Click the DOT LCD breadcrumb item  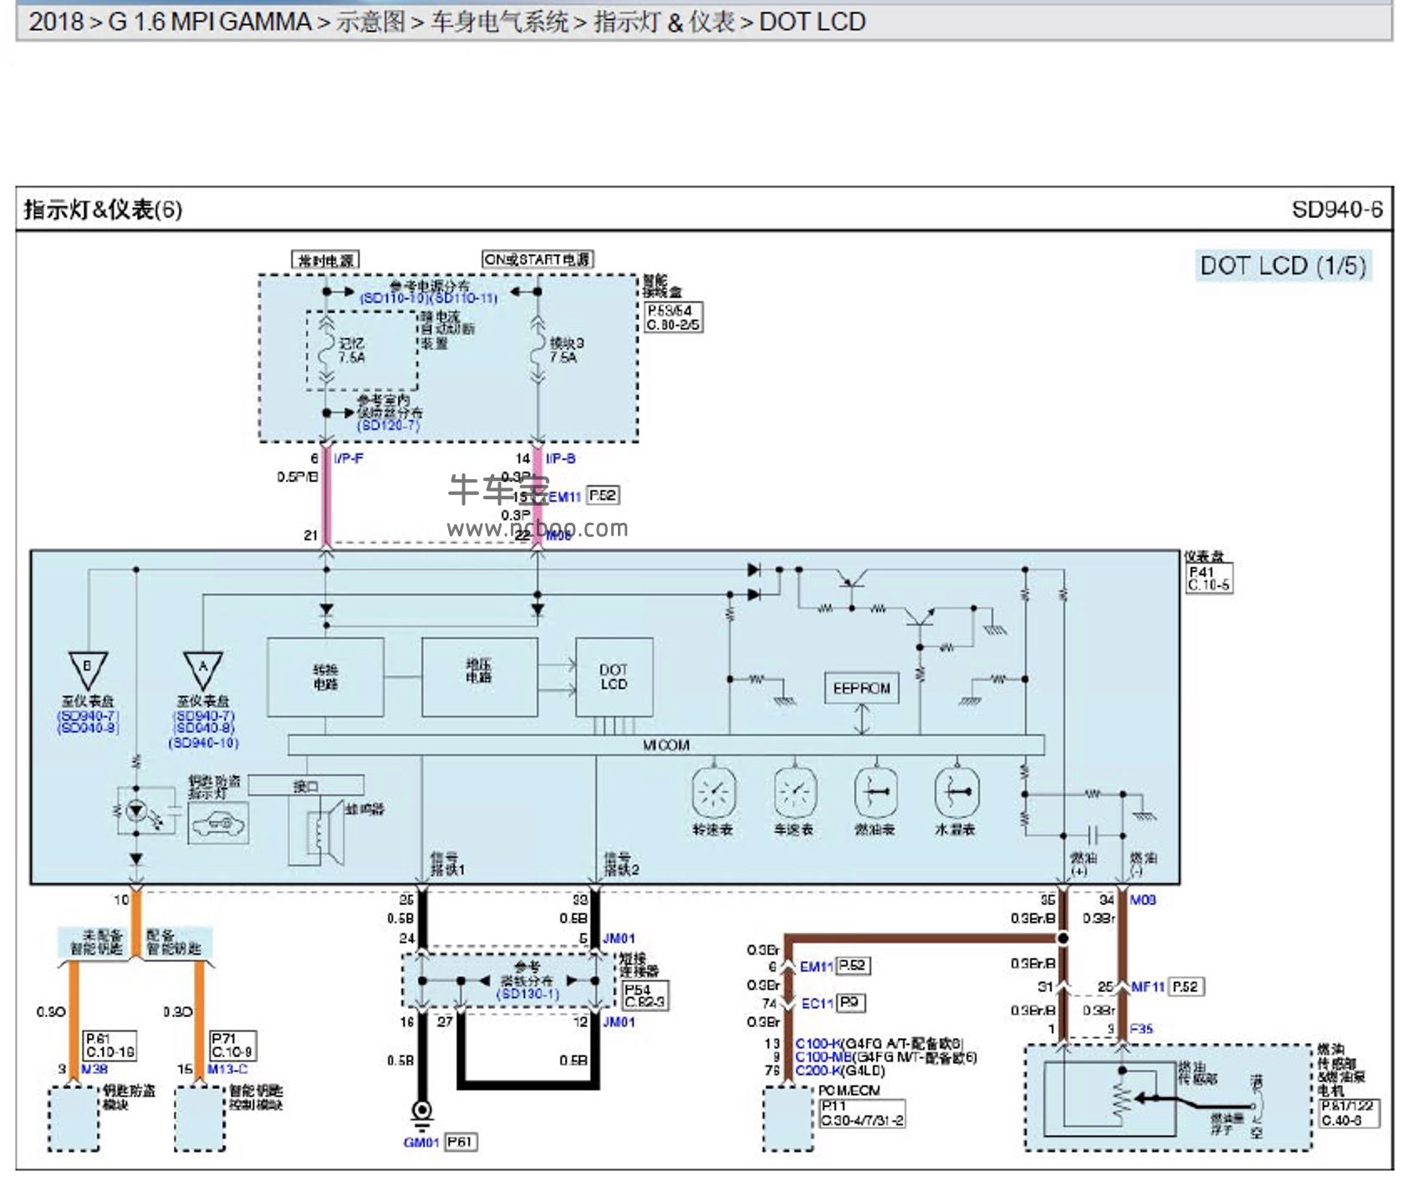(812, 22)
